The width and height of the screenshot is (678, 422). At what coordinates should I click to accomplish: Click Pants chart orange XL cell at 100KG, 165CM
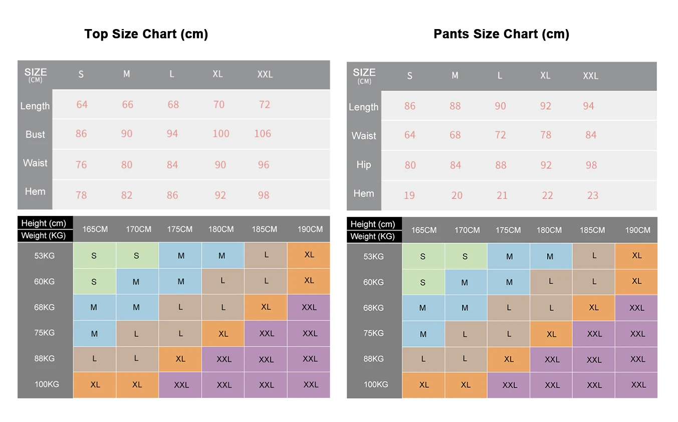pyautogui.click(x=424, y=385)
